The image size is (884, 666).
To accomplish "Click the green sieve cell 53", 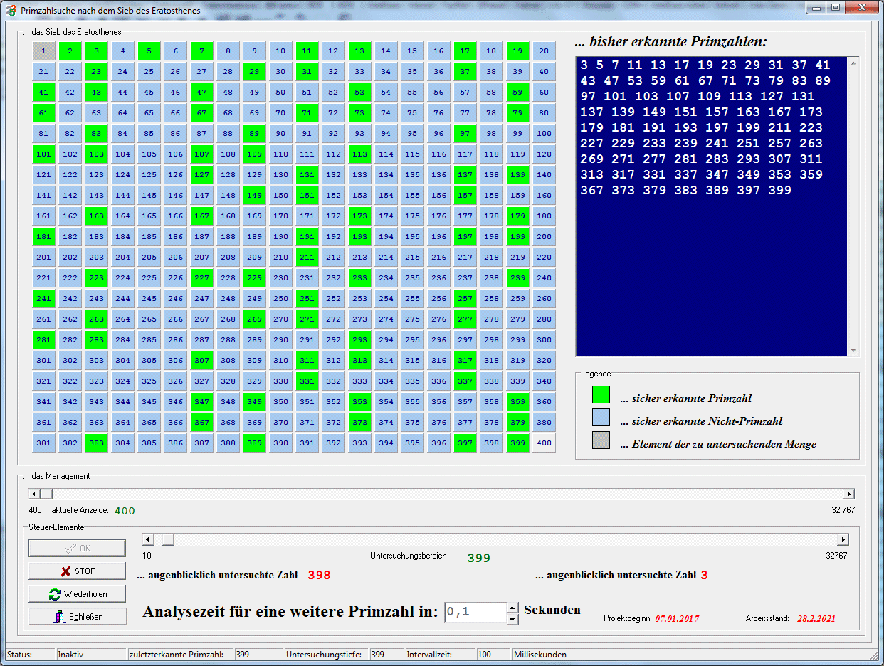I will click(x=360, y=92).
